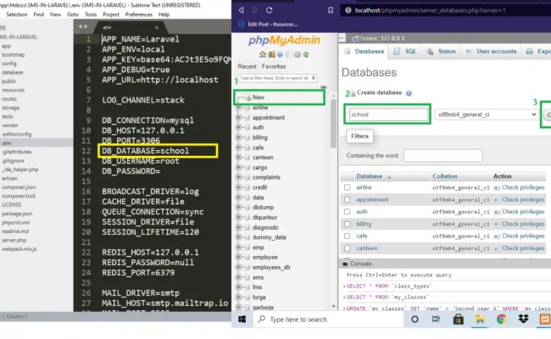Expand employees_db database in tree

tap(239, 267)
